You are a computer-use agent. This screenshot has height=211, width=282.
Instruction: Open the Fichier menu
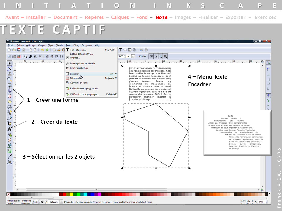click(11, 45)
